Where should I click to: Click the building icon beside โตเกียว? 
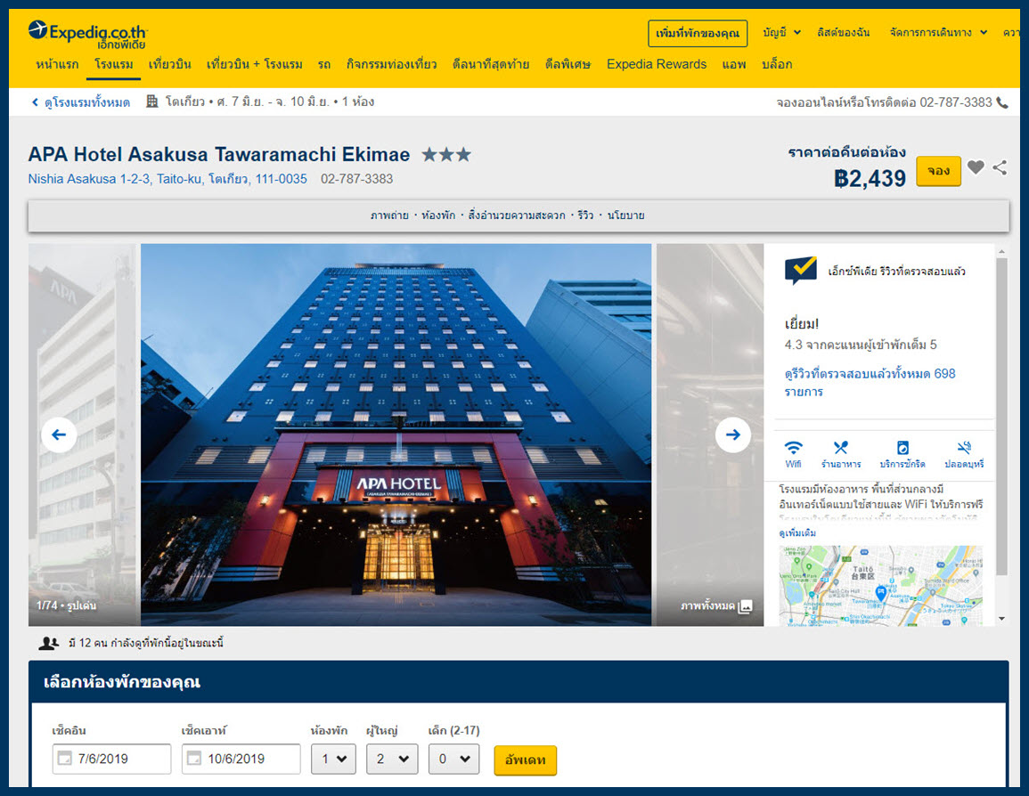[x=151, y=102]
